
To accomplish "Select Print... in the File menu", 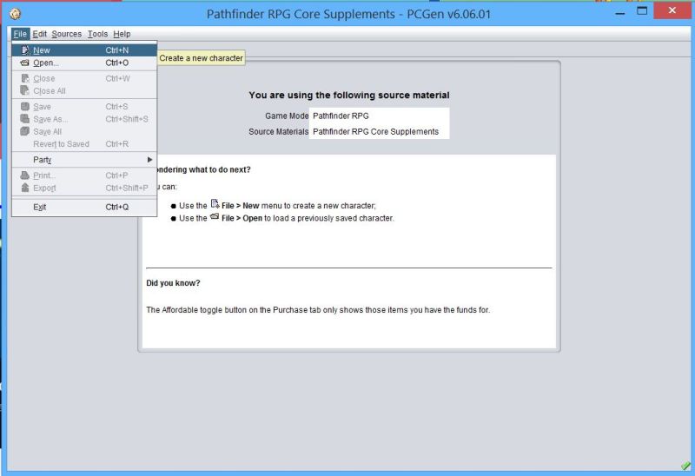I will pyautogui.click(x=84, y=175).
